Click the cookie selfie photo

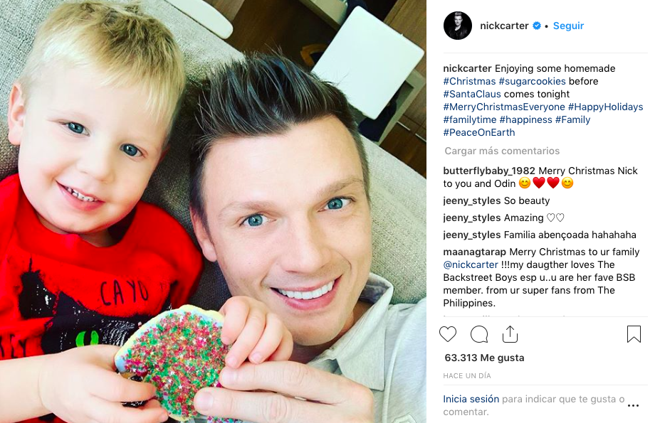[213, 212]
